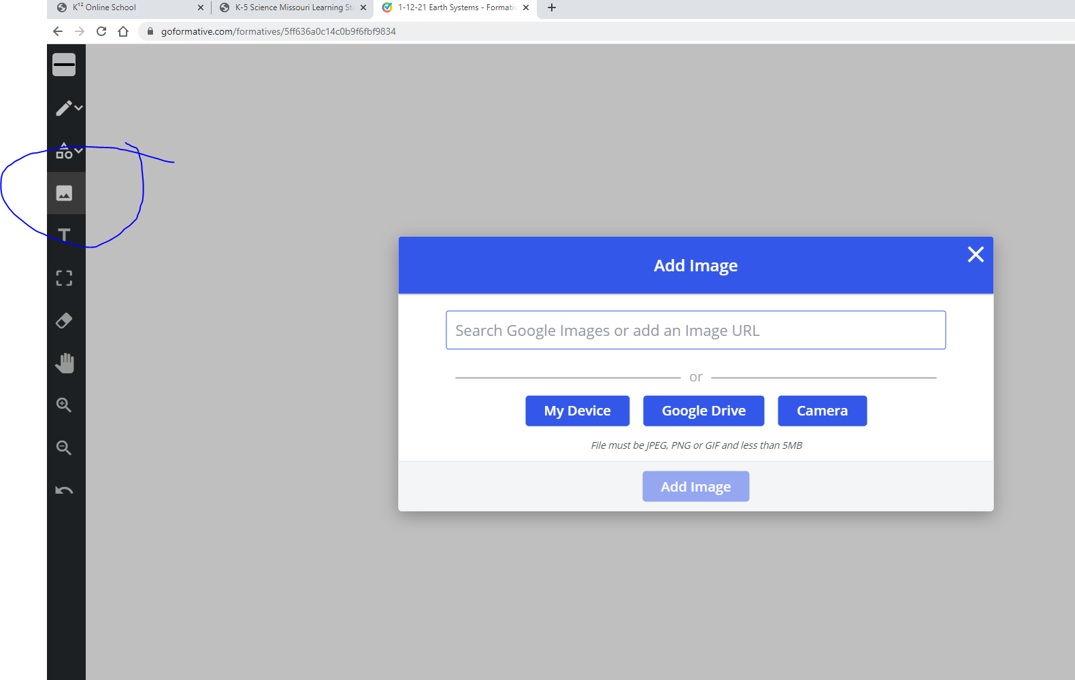Viewport: 1075px width, 680px height.
Task: Close the Add Image dialog
Action: (976, 254)
